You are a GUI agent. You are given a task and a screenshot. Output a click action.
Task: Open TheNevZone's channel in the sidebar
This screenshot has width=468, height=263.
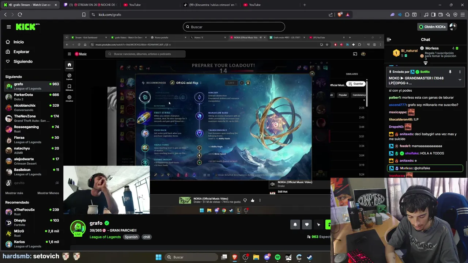tap(32, 118)
